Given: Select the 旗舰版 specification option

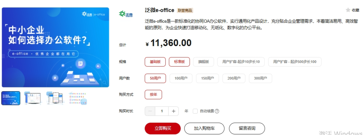Looking at the screenshot, I should click(x=203, y=61).
